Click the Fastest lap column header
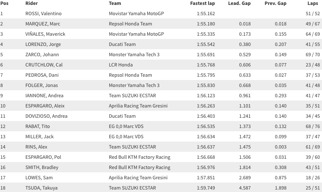The image size is (322, 192). tap(202, 3)
